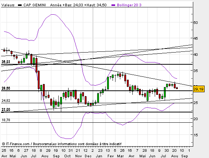This screenshot has height=158, width=209.
Task: Click "Fev" on the time axis
Action: point(110,156)
